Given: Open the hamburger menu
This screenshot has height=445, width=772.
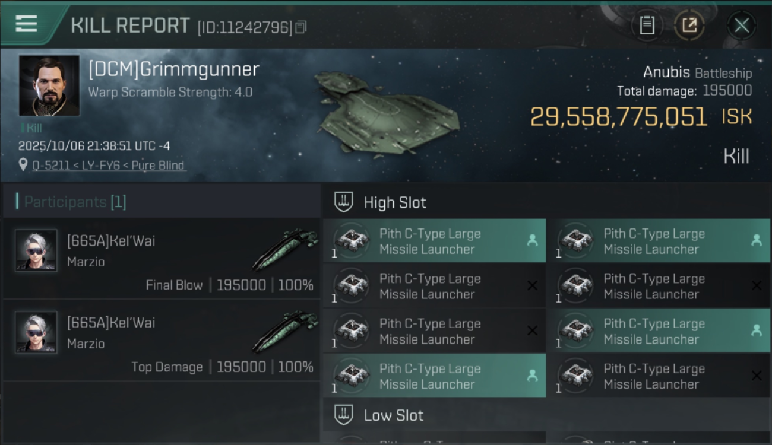Looking at the screenshot, I should pos(27,24).
